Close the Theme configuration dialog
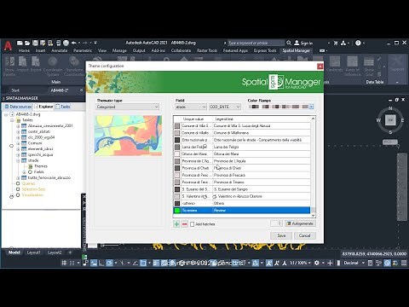Screen dimensions: 409x307 [320, 67]
